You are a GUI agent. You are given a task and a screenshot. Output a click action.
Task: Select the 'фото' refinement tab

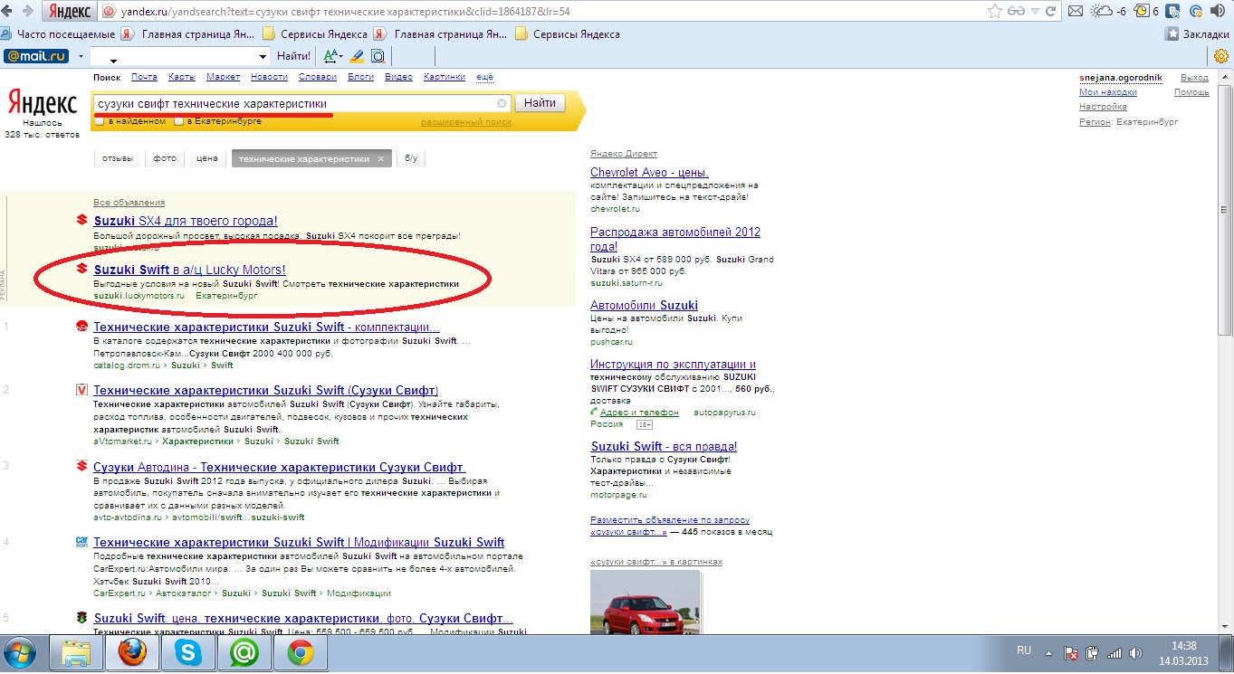coord(165,158)
